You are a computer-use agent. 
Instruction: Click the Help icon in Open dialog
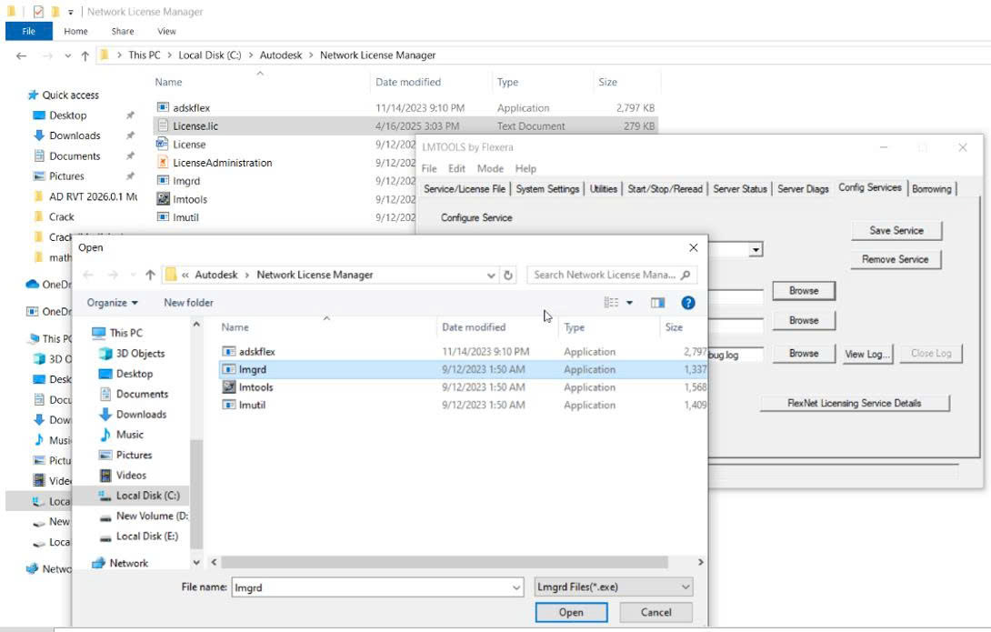click(x=687, y=303)
